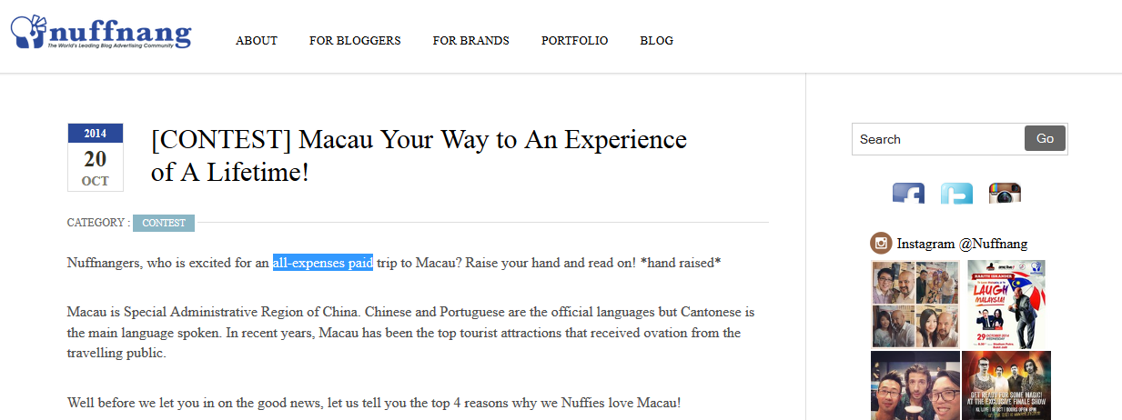Click the CONTEST category tag

[164, 223]
